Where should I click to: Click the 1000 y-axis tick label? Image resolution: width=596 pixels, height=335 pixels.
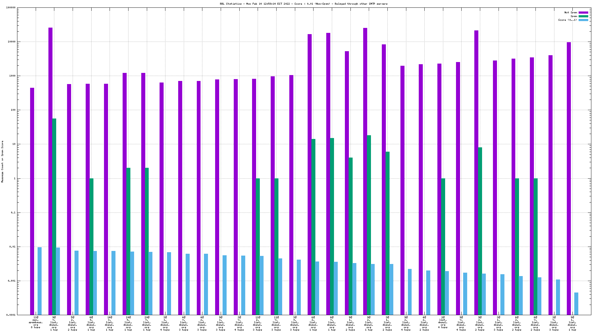(12, 76)
